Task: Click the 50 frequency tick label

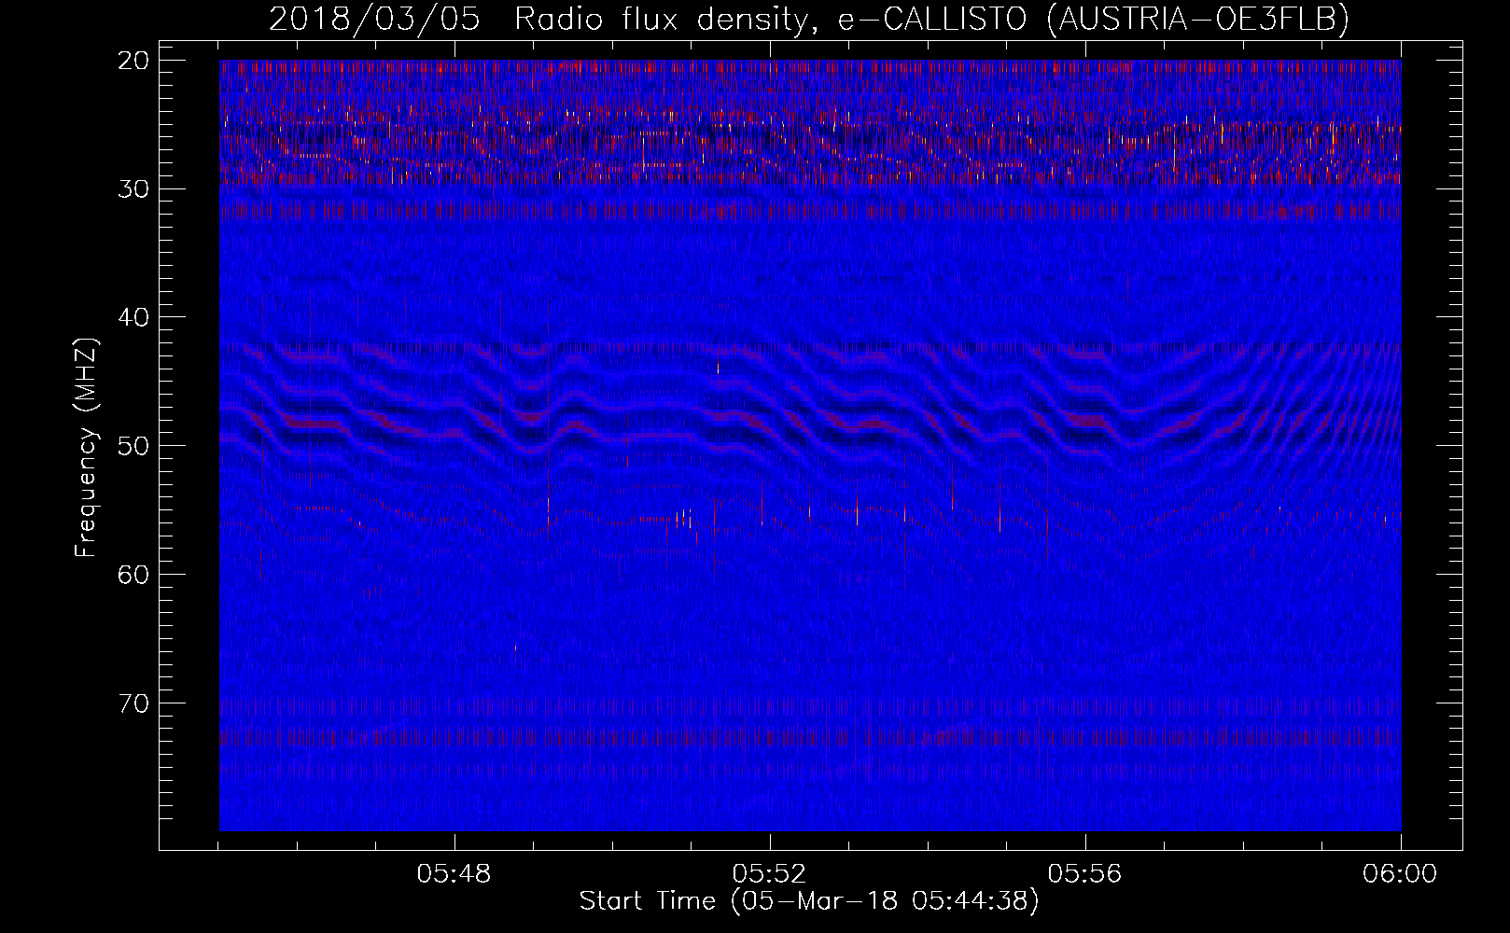Action: [134, 445]
